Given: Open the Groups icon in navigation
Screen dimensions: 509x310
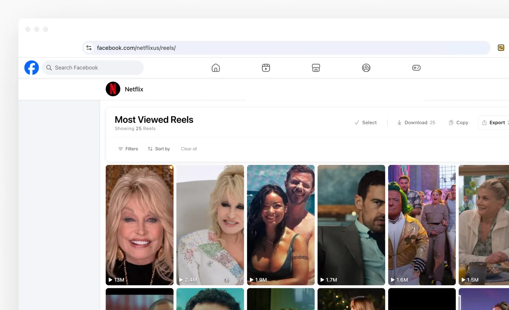Looking at the screenshot, I should (366, 68).
